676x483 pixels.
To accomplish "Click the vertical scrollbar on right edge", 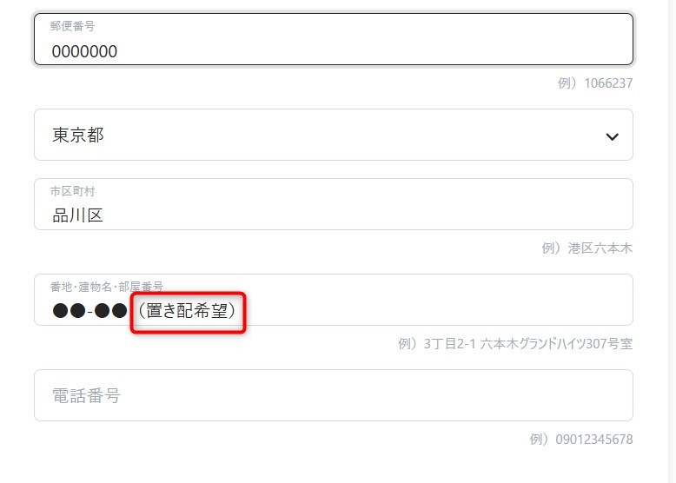I will (672, 241).
